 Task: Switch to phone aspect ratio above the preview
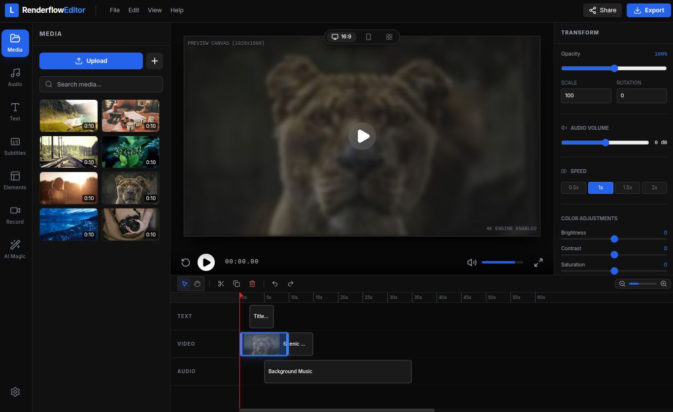coord(368,36)
